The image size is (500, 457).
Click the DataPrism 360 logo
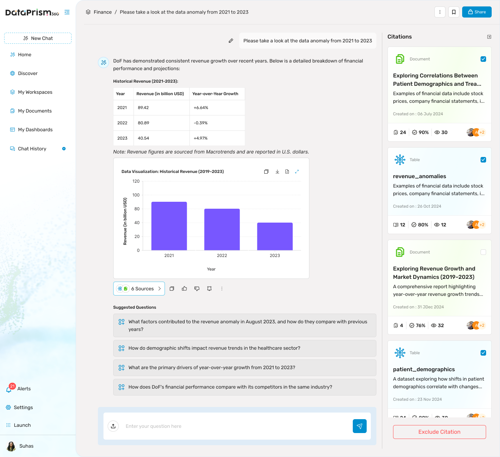coord(32,13)
